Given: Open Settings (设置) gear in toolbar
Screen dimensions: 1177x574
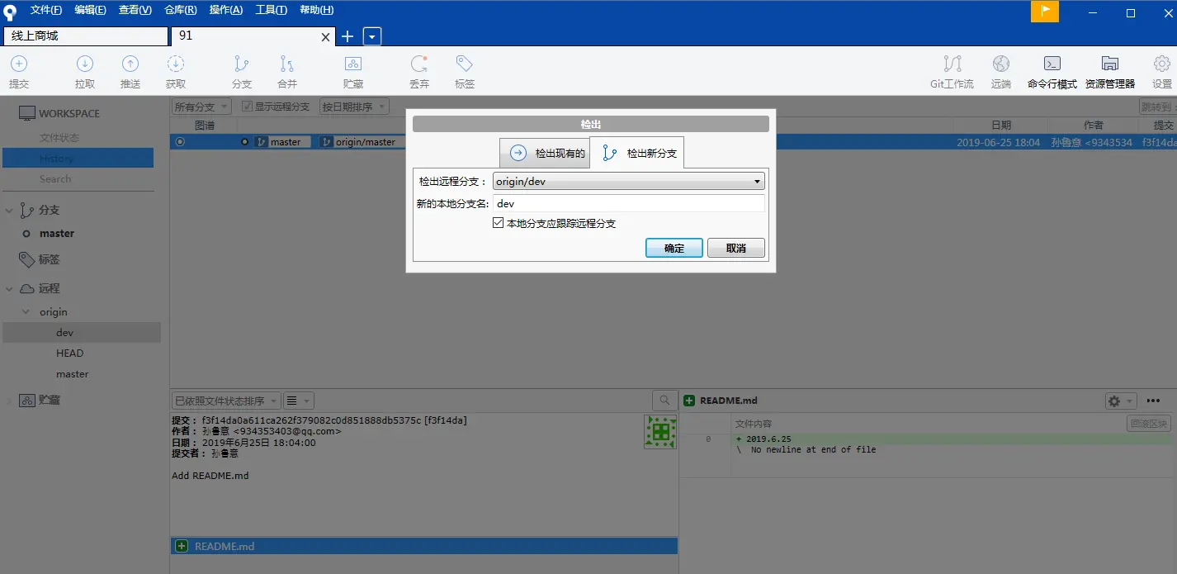Looking at the screenshot, I should 1162,64.
